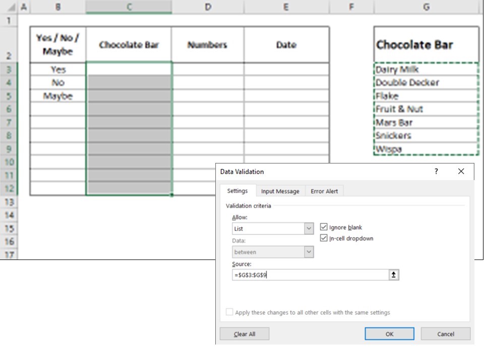Close the Data Validation dialog with X
Viewport: 484px width, 347px height.
(461, 171)
